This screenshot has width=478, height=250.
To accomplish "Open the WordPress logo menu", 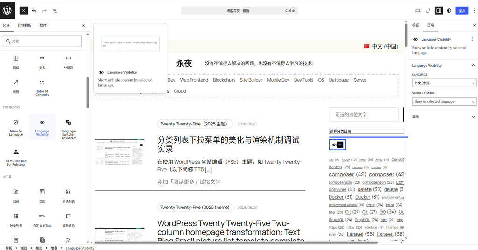I will tap(7, 11).
